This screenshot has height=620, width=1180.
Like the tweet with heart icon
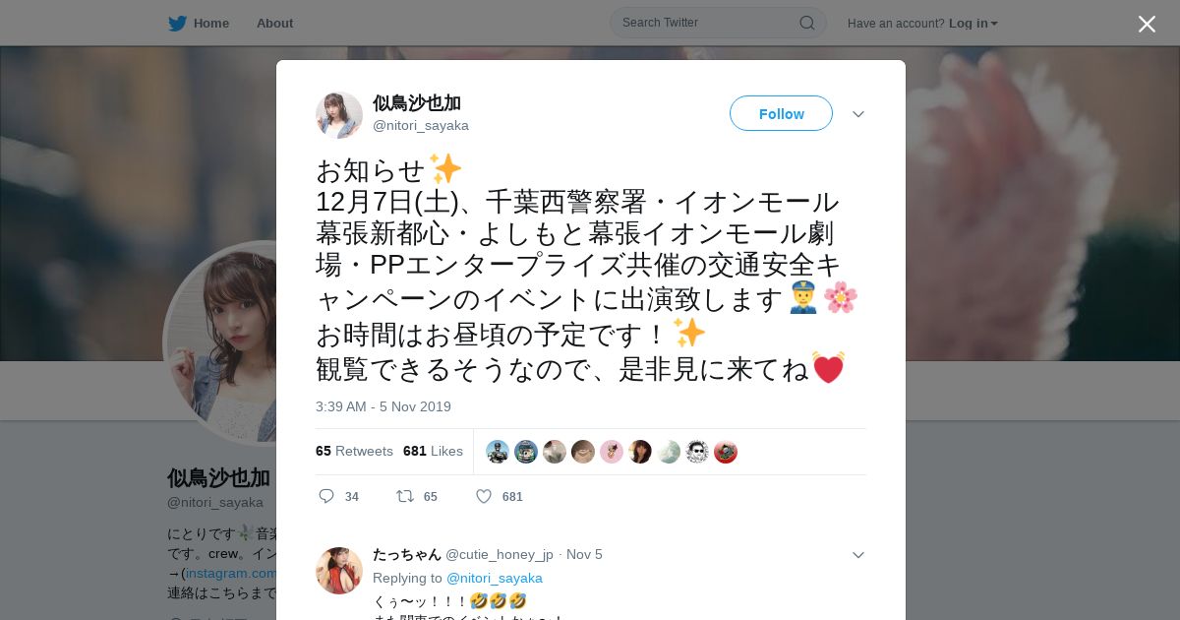pyautogui.click(x=484, y=496)
